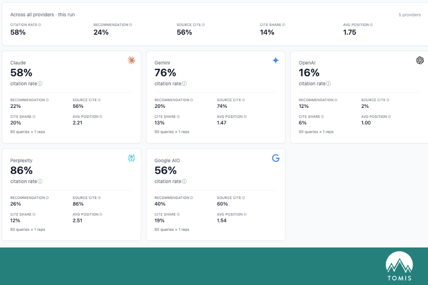Show Google AIO Source Cite info icon
Screen dimensions: 428x285
(243, 198)
